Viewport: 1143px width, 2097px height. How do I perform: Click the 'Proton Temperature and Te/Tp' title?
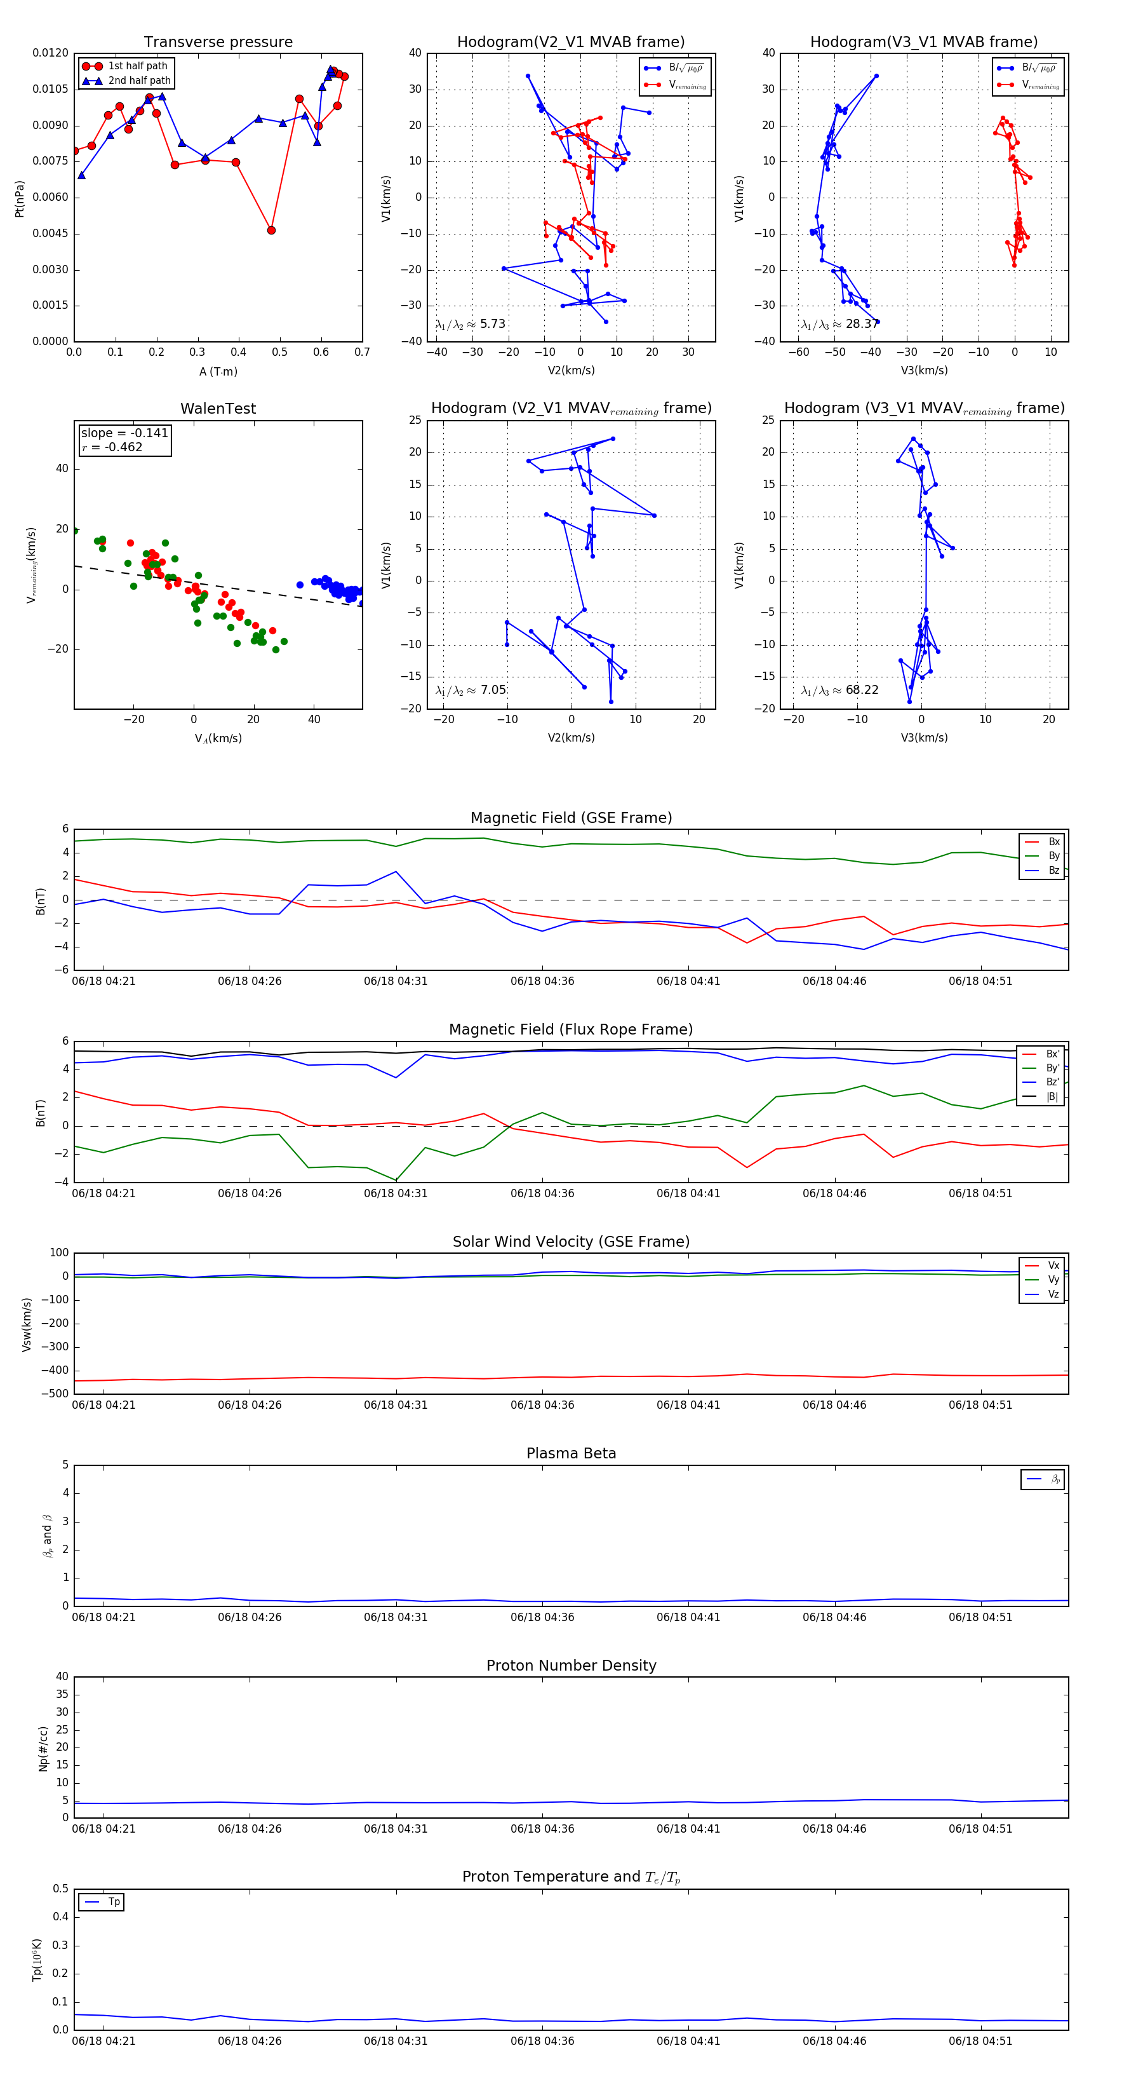point(571,1877)
